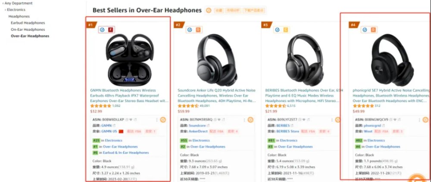Select On-Ear Headphones in the category sidebar
This screenshot has width=431, height=182.
point(28,30)
